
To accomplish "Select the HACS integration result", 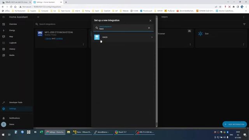I will [124, 37].
